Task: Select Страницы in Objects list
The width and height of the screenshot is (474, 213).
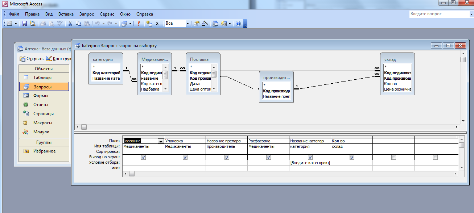Action: (44, 114)
